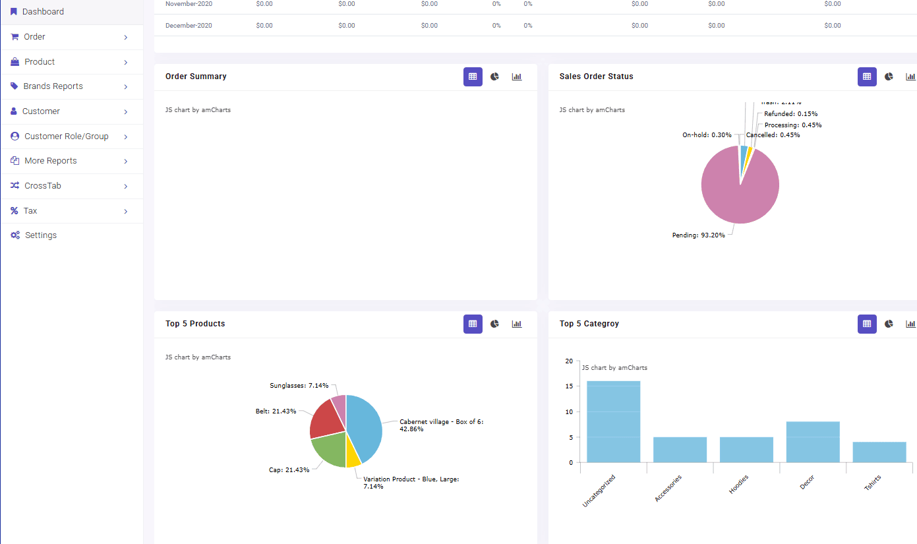Open table view for Top 5 Categroy panel
Viewport: 917px width, 544px height.
(867, 324)
